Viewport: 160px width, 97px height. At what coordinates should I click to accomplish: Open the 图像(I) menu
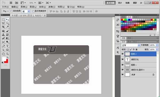pyautogui.click(x=24, y=7)
